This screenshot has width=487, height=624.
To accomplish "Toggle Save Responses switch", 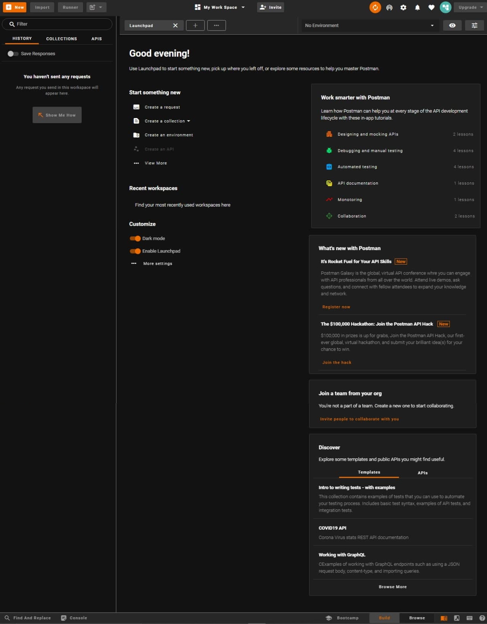I will point(13,54).
